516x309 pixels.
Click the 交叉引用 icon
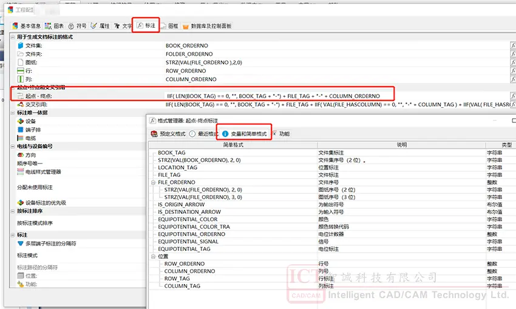[x=21, y=104]
